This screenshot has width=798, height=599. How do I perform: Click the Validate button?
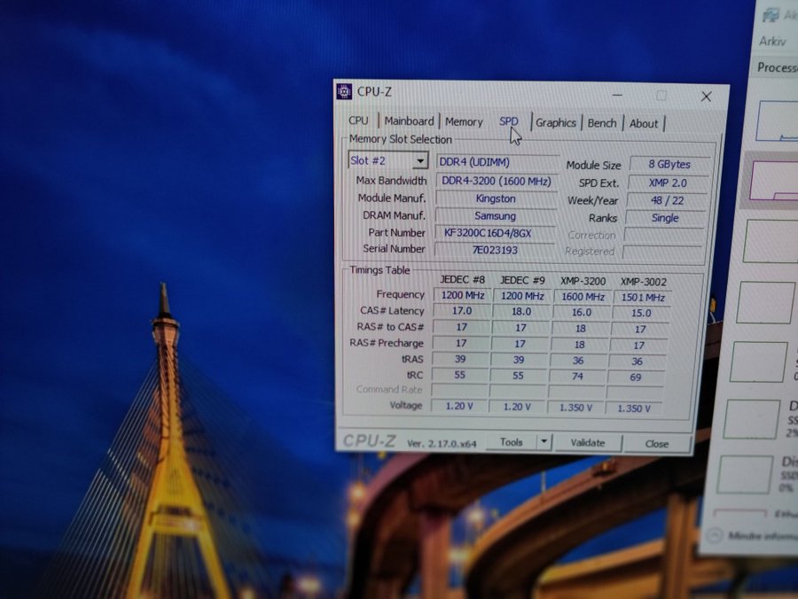(587, 443)
